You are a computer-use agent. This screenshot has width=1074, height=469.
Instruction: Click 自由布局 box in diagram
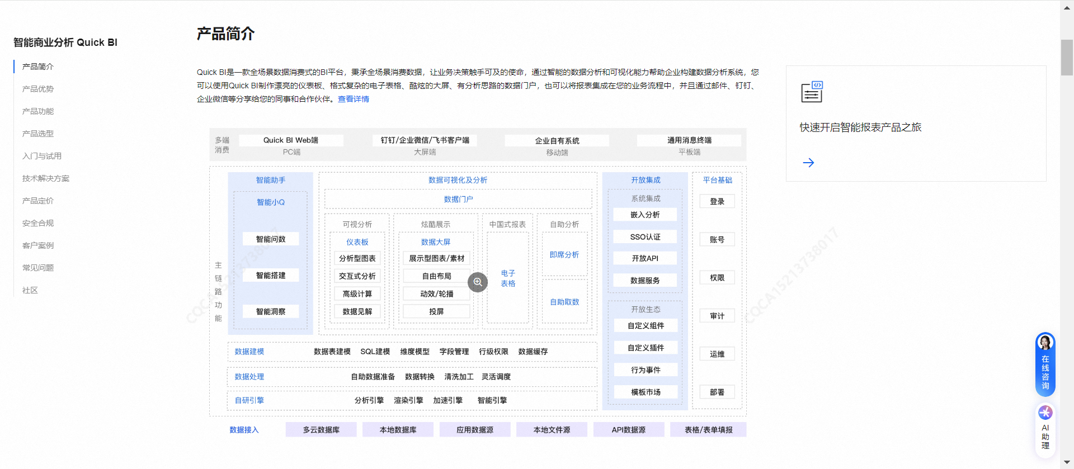437,276
